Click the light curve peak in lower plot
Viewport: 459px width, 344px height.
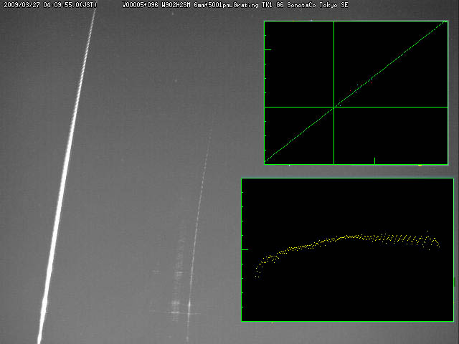351,235
